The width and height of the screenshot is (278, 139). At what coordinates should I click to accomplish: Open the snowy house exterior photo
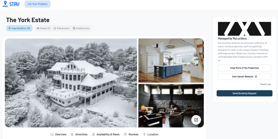coord(71,83)
